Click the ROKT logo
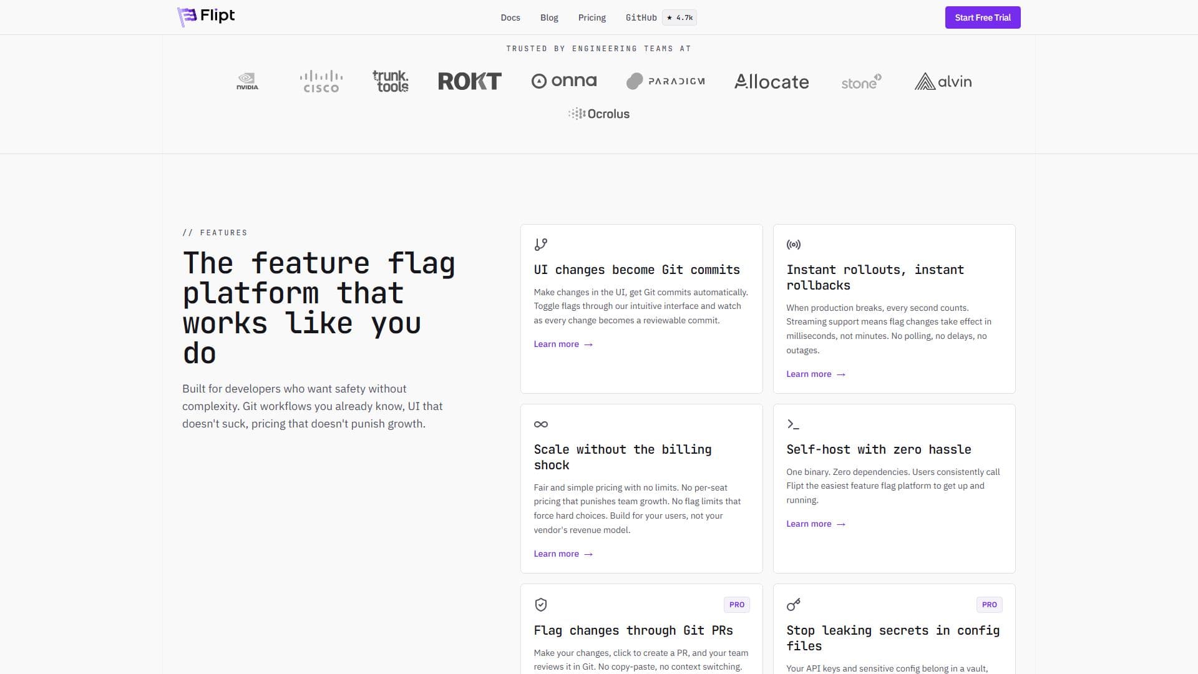 pyautogui.click(x=470, y=81)
